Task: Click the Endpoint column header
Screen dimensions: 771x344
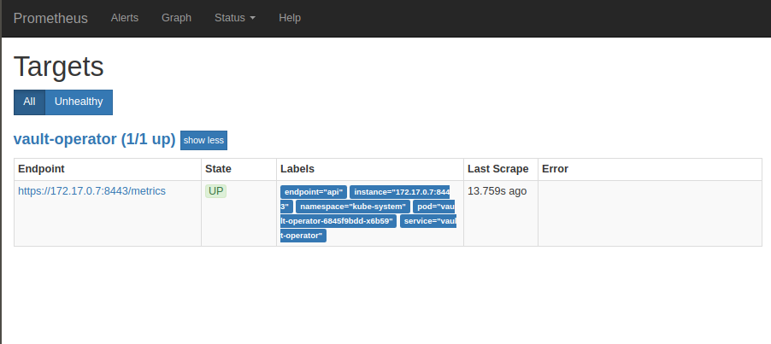Action: 41,169
